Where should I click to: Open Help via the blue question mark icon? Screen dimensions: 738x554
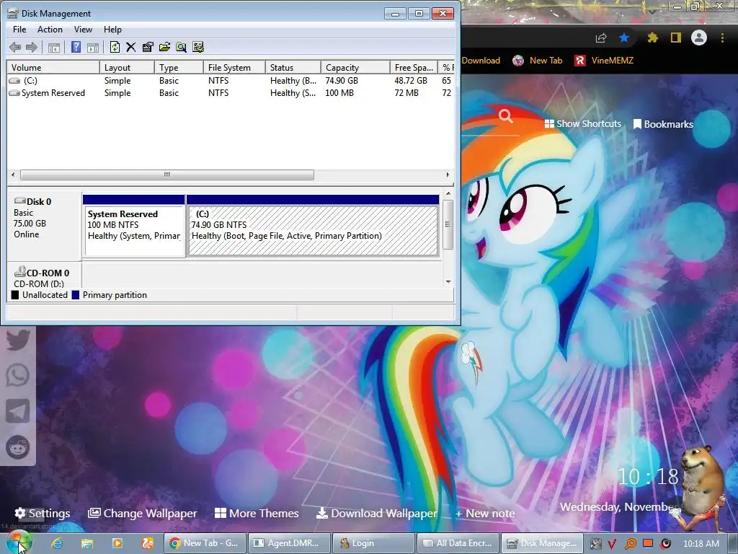(76, 47)
